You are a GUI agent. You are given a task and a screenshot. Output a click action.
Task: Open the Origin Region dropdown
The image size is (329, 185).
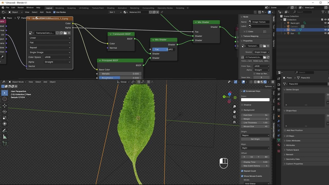(x=255, y=135)
